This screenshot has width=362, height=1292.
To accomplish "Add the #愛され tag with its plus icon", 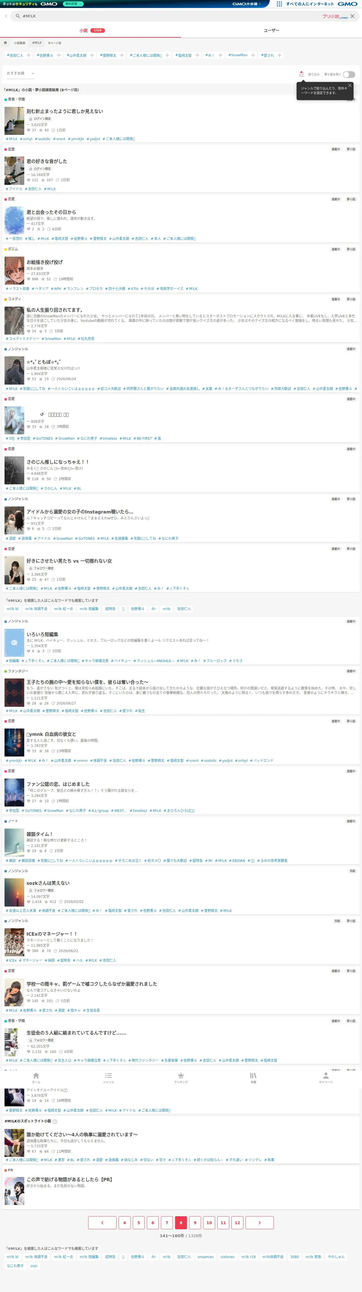I will click(279, 55).
